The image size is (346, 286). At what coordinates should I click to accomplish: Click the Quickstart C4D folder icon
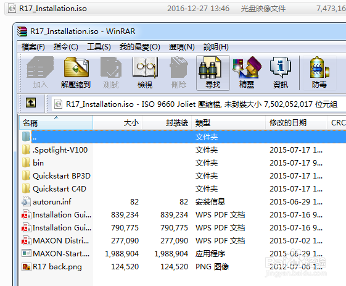click(26, 189)
